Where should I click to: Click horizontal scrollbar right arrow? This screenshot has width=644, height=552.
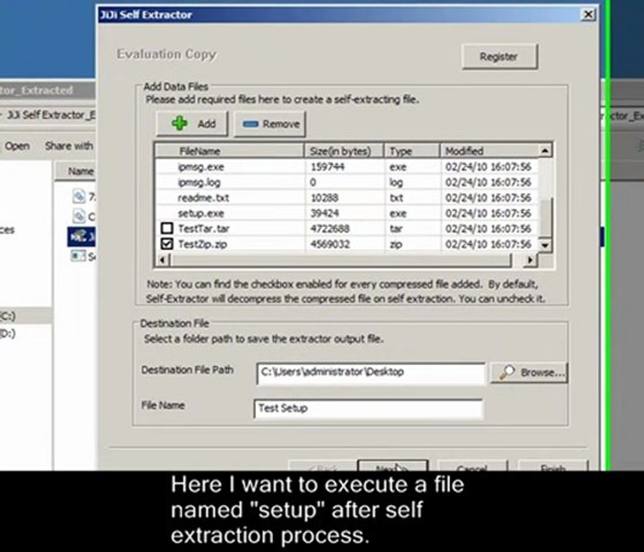(x=531, y=260)
